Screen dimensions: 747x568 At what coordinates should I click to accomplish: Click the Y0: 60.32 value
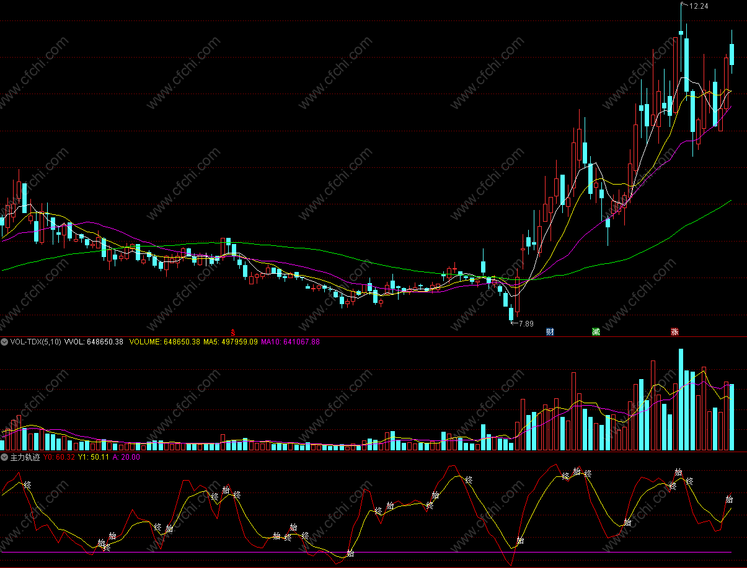[x=60, y=457]
